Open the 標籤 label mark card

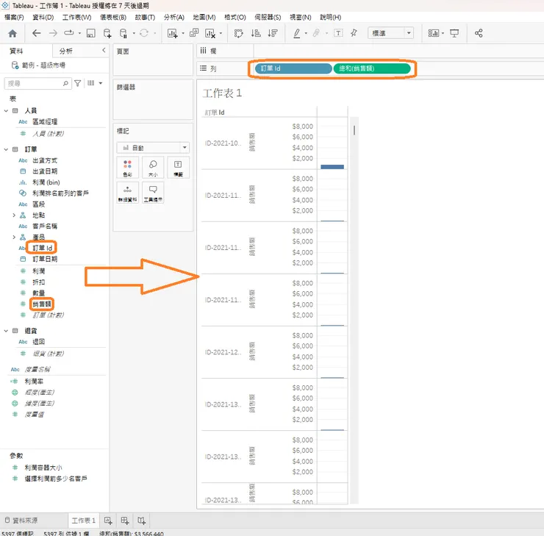[178, 168]
